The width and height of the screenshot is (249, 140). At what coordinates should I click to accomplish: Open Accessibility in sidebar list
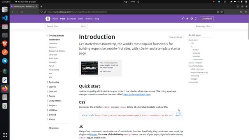pos(54,70)
